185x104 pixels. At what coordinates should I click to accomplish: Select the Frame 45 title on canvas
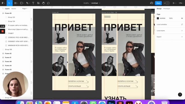55,12
